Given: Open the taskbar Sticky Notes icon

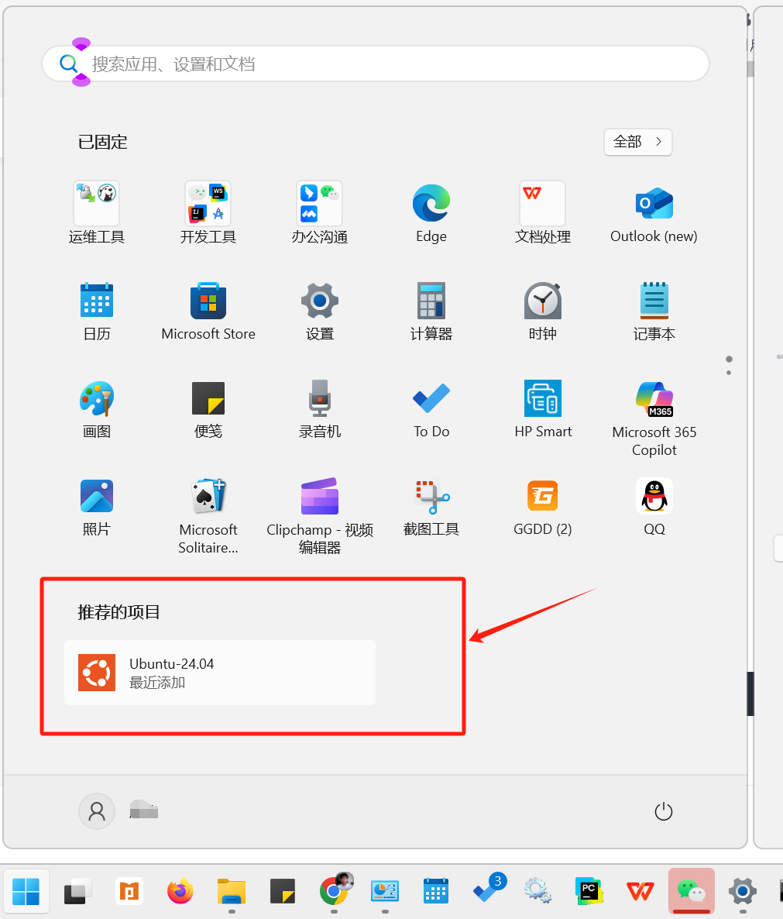Looking at the screenshot, I should [x=282, y=891].
